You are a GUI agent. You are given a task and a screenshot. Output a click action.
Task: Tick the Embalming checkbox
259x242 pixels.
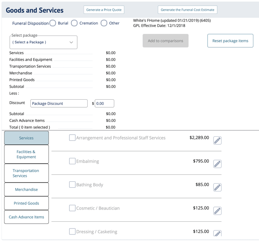72,161
